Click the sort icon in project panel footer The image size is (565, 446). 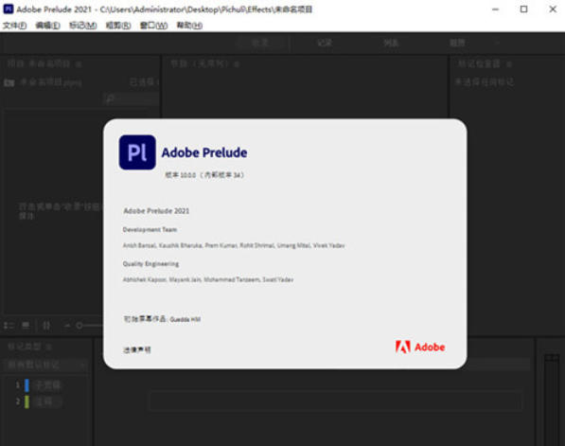46,326
